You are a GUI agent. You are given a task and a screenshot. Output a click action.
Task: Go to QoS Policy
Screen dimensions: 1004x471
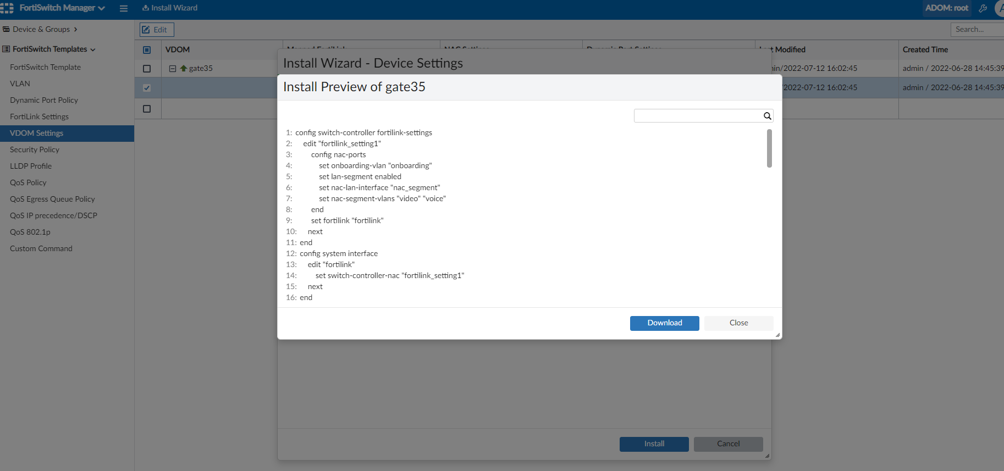click(x=28, y=182)
